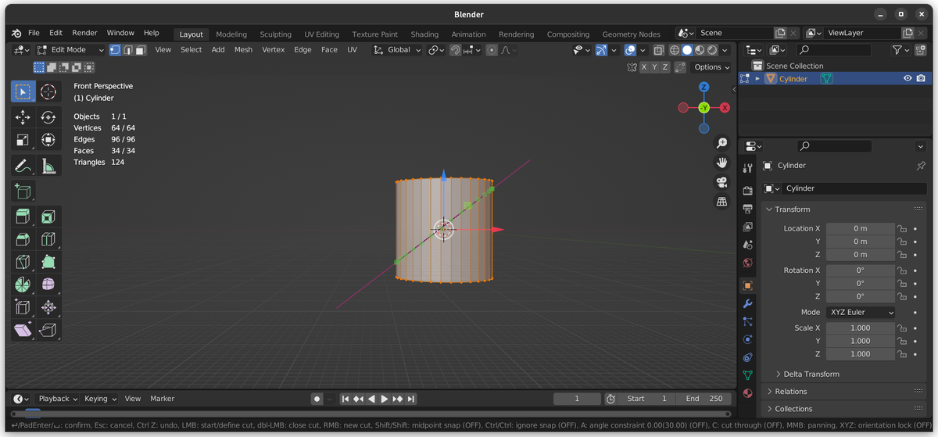Expand the Cylinder tree item arrow
Viewport: 938px width, 437px height.
tap(757, 78)
